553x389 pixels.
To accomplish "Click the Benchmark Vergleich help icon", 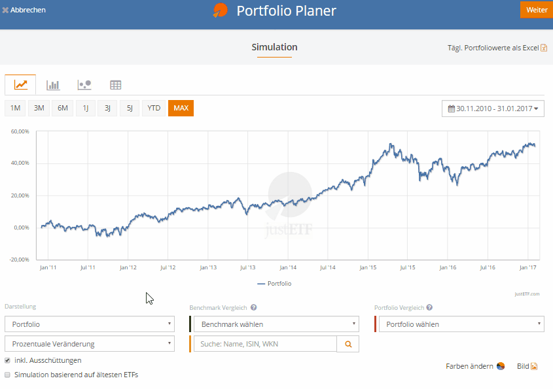I will pyautogui.click(x=253, y=307).
